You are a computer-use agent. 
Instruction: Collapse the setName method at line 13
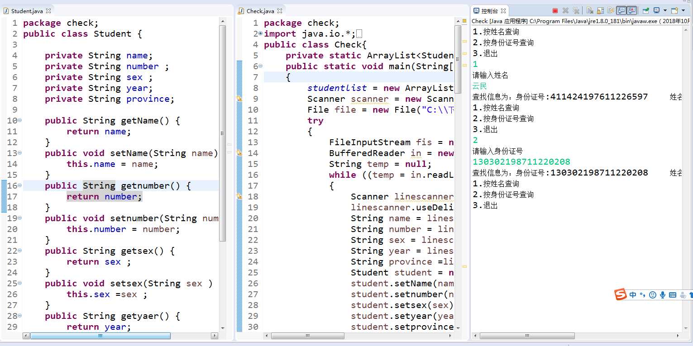coord(20,153)
